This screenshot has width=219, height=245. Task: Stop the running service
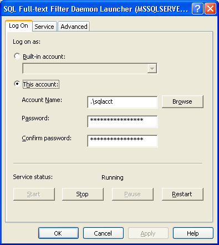pos(83,194)
